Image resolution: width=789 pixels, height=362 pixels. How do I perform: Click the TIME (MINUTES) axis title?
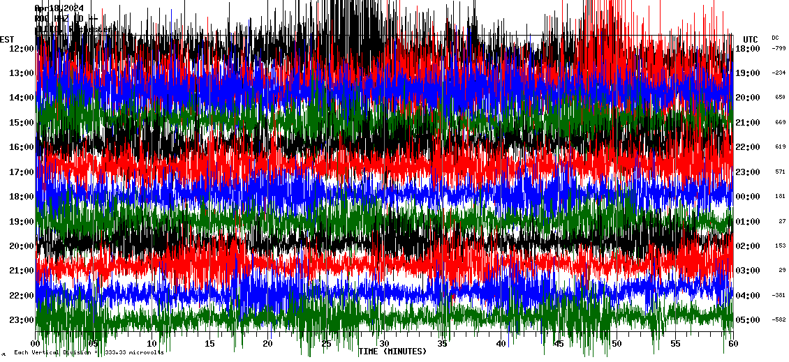click(x=392, y=352)
